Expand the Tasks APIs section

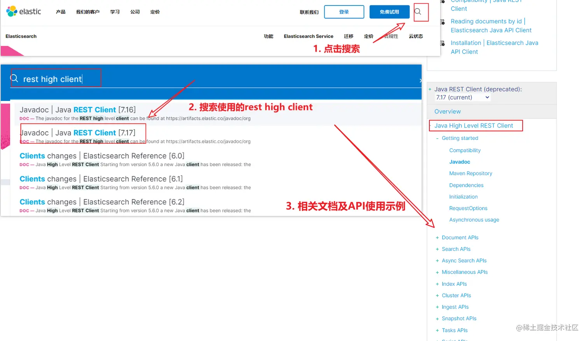[437, 331]
